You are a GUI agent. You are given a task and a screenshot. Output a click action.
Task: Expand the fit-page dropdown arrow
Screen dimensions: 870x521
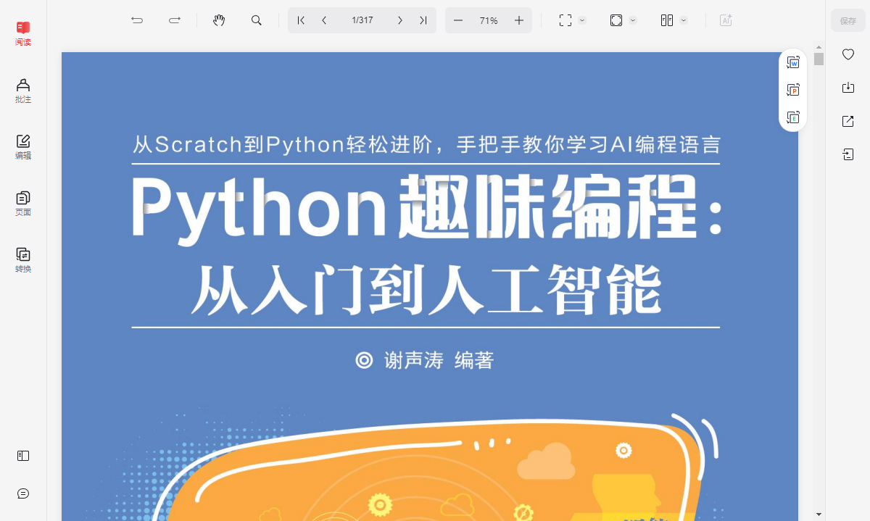click(633, 20)
